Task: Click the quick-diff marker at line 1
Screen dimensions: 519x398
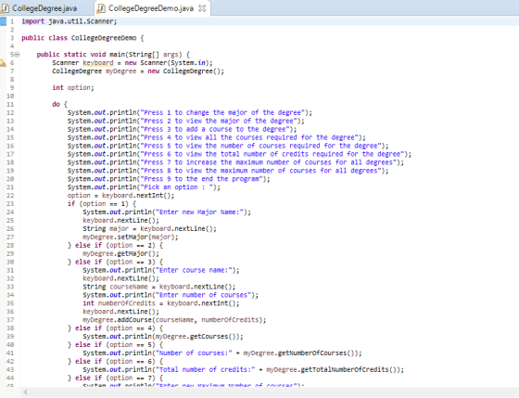Action: 3,21
